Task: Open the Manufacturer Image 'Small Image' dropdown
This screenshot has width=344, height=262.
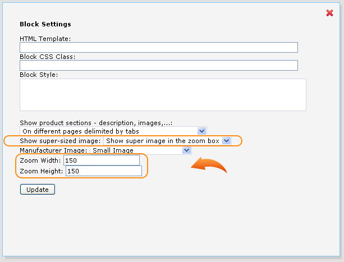Action: coord(141,150)
